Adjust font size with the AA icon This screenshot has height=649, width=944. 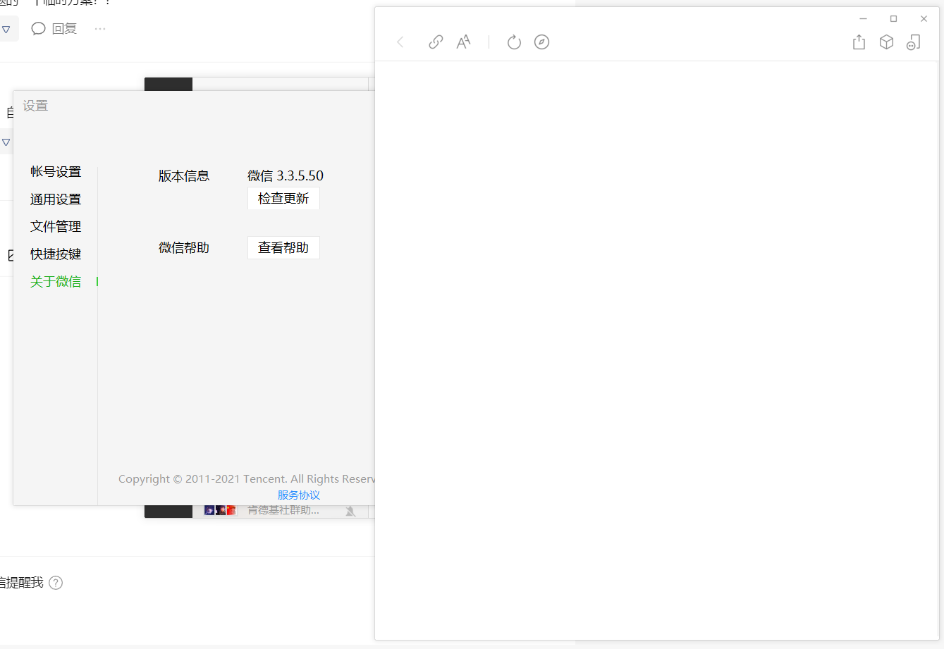pos(463,42)
